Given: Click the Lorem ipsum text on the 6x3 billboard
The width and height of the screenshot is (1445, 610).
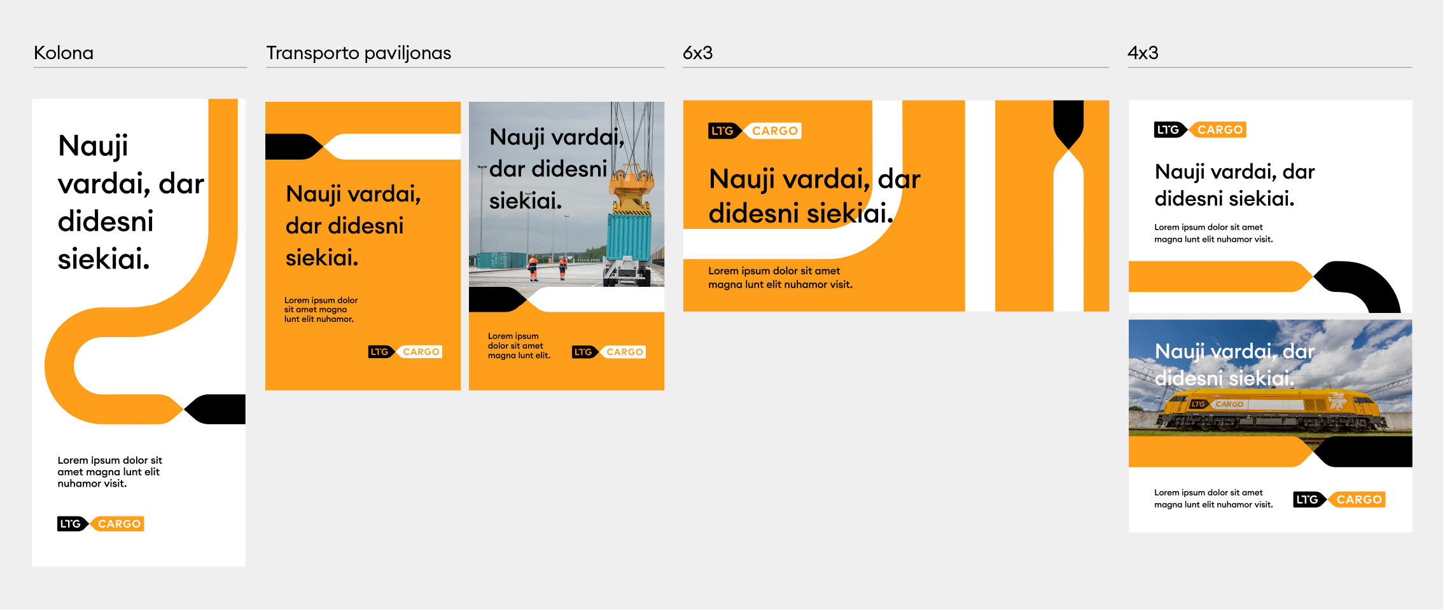Looking at the screenshot, I should coord(780,278).
